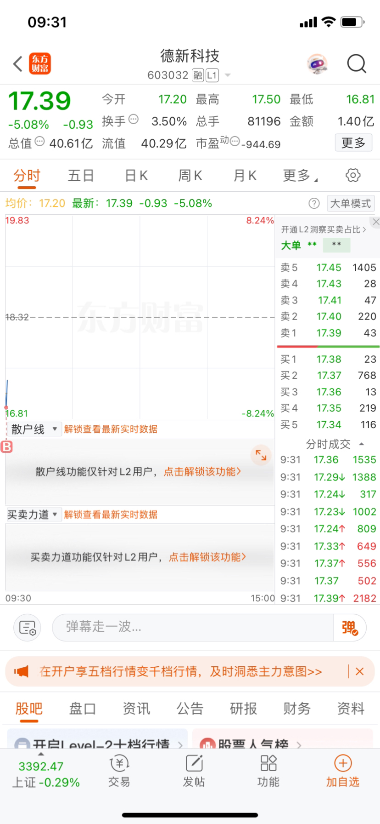Tap the 弹幕走一波 input field

pyautogui.click(x=193, y=628)
